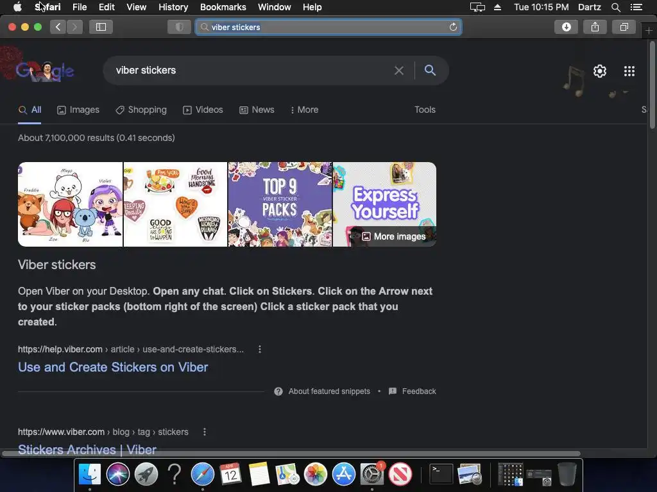Click the horizontal scrollbar at page bottom
The width and height of the screenshot is (657, 492).
click(x=291, y=454)
